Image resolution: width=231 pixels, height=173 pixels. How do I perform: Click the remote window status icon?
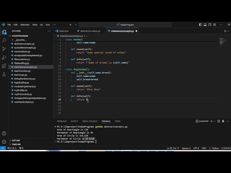3,148
